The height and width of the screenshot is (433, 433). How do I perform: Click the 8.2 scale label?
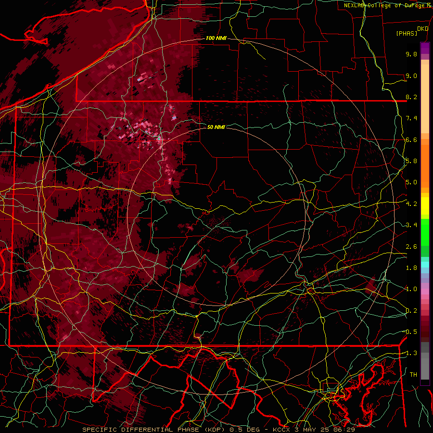(411, 97)
